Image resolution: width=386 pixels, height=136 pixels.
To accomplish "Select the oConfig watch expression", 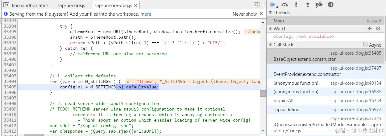I will (x=326, y=36).
